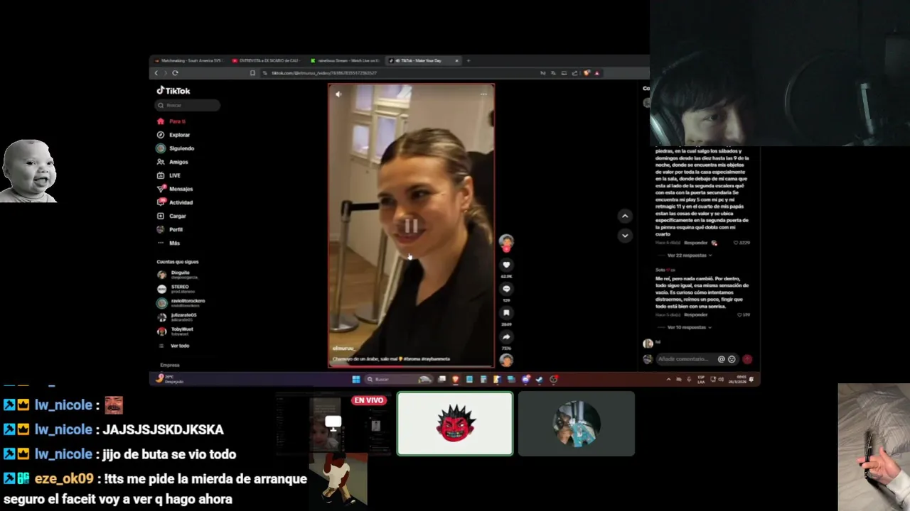Go to next video with down chevron

[x=625, y=235]
